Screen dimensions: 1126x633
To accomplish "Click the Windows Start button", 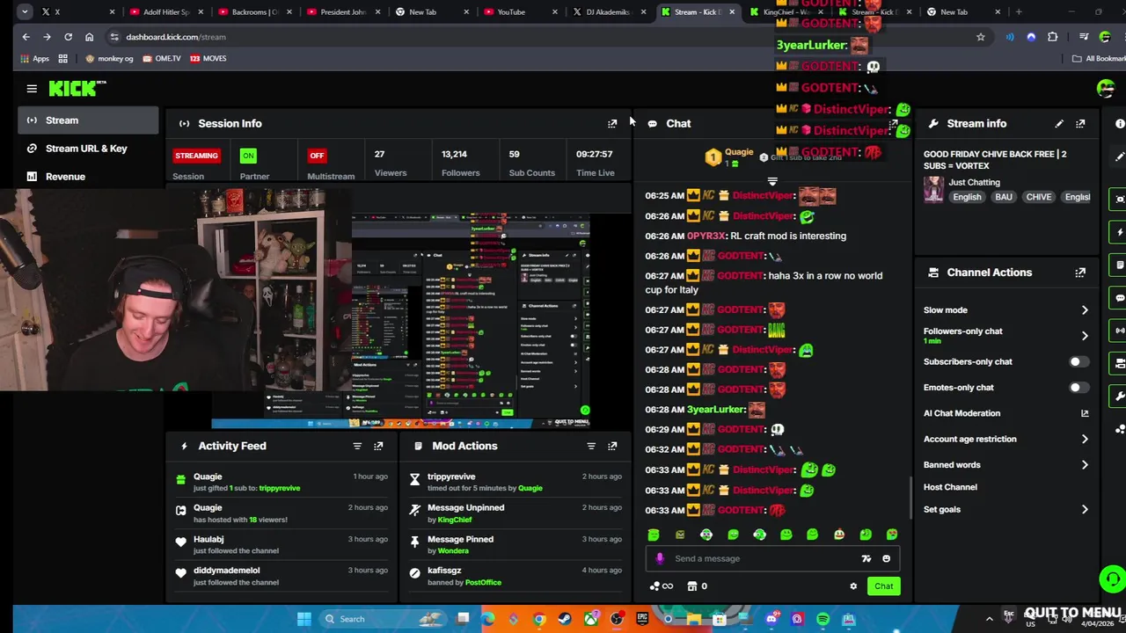I will coord(304,619).
